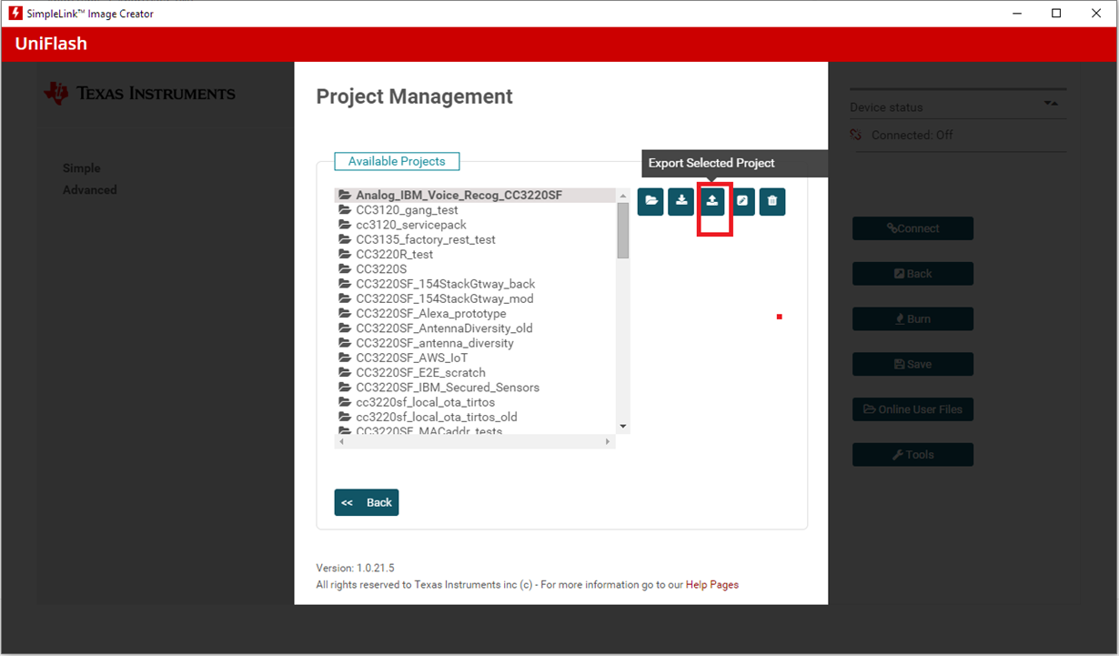Click the Texas Instruments logo

tap(140, 93)
